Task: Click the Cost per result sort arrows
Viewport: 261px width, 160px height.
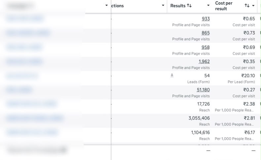Action: (x=247, y=6)
